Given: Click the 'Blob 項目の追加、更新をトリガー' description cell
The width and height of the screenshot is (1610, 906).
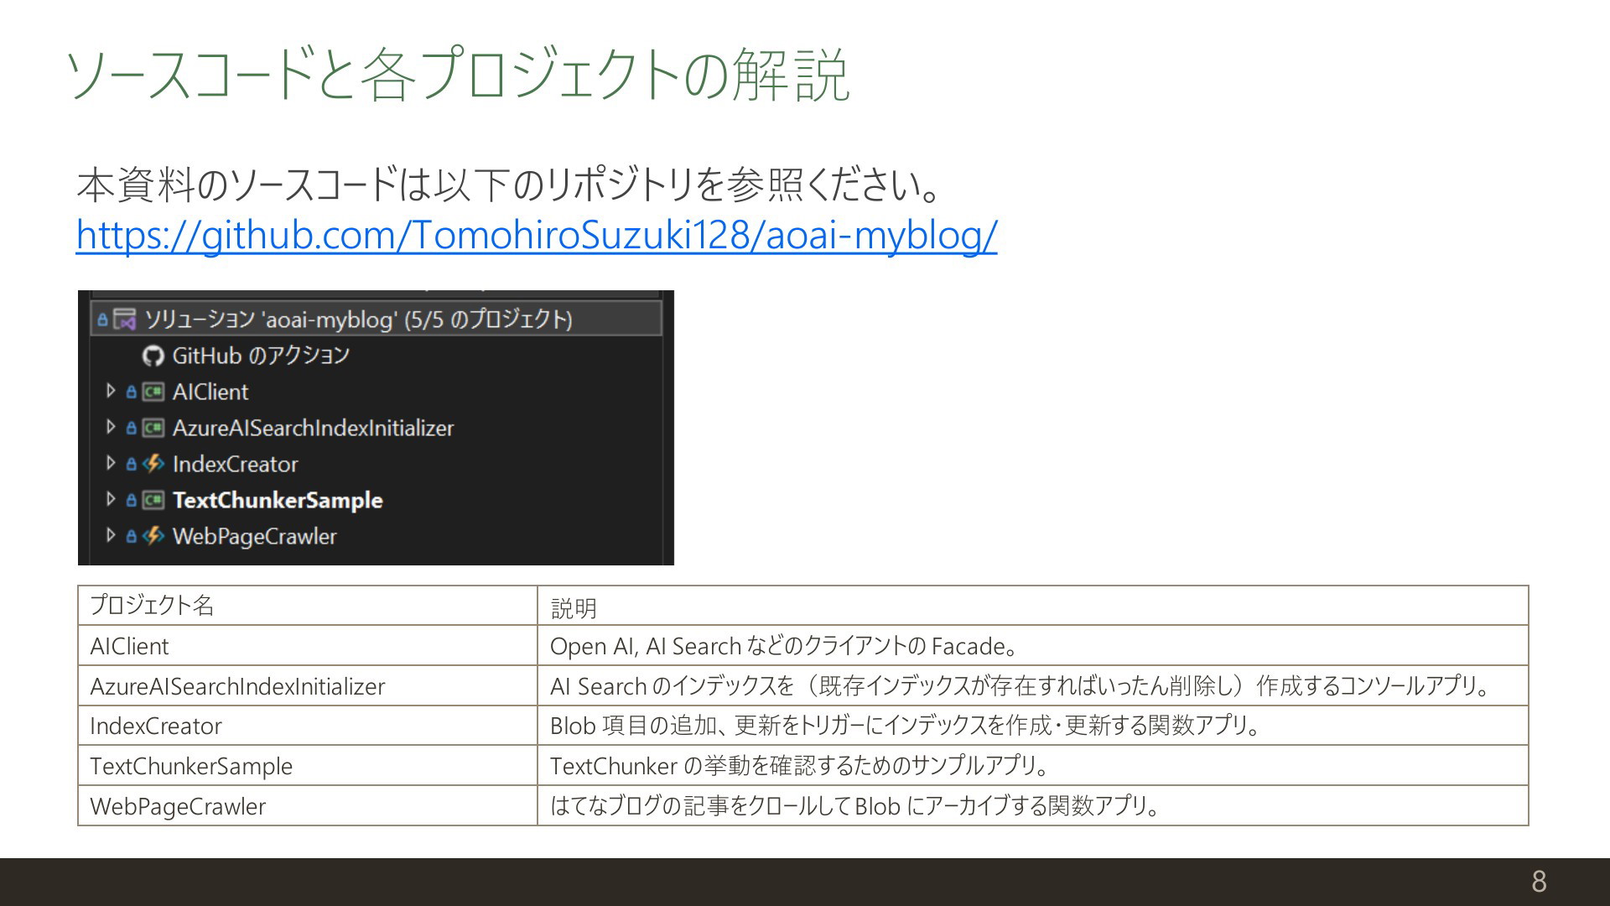Looking at the screenshot, I should click(1032, 725).
